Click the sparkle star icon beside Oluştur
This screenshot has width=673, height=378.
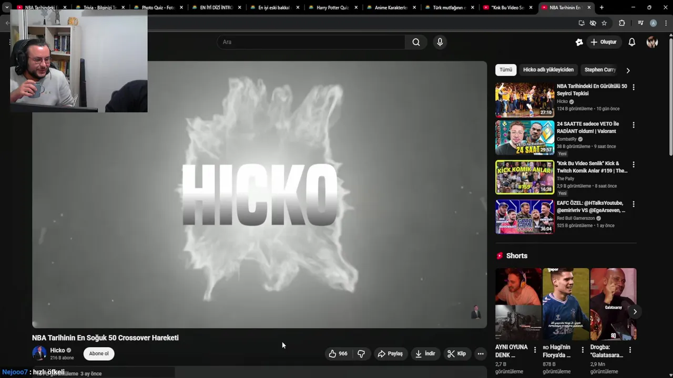click(579, 42)
